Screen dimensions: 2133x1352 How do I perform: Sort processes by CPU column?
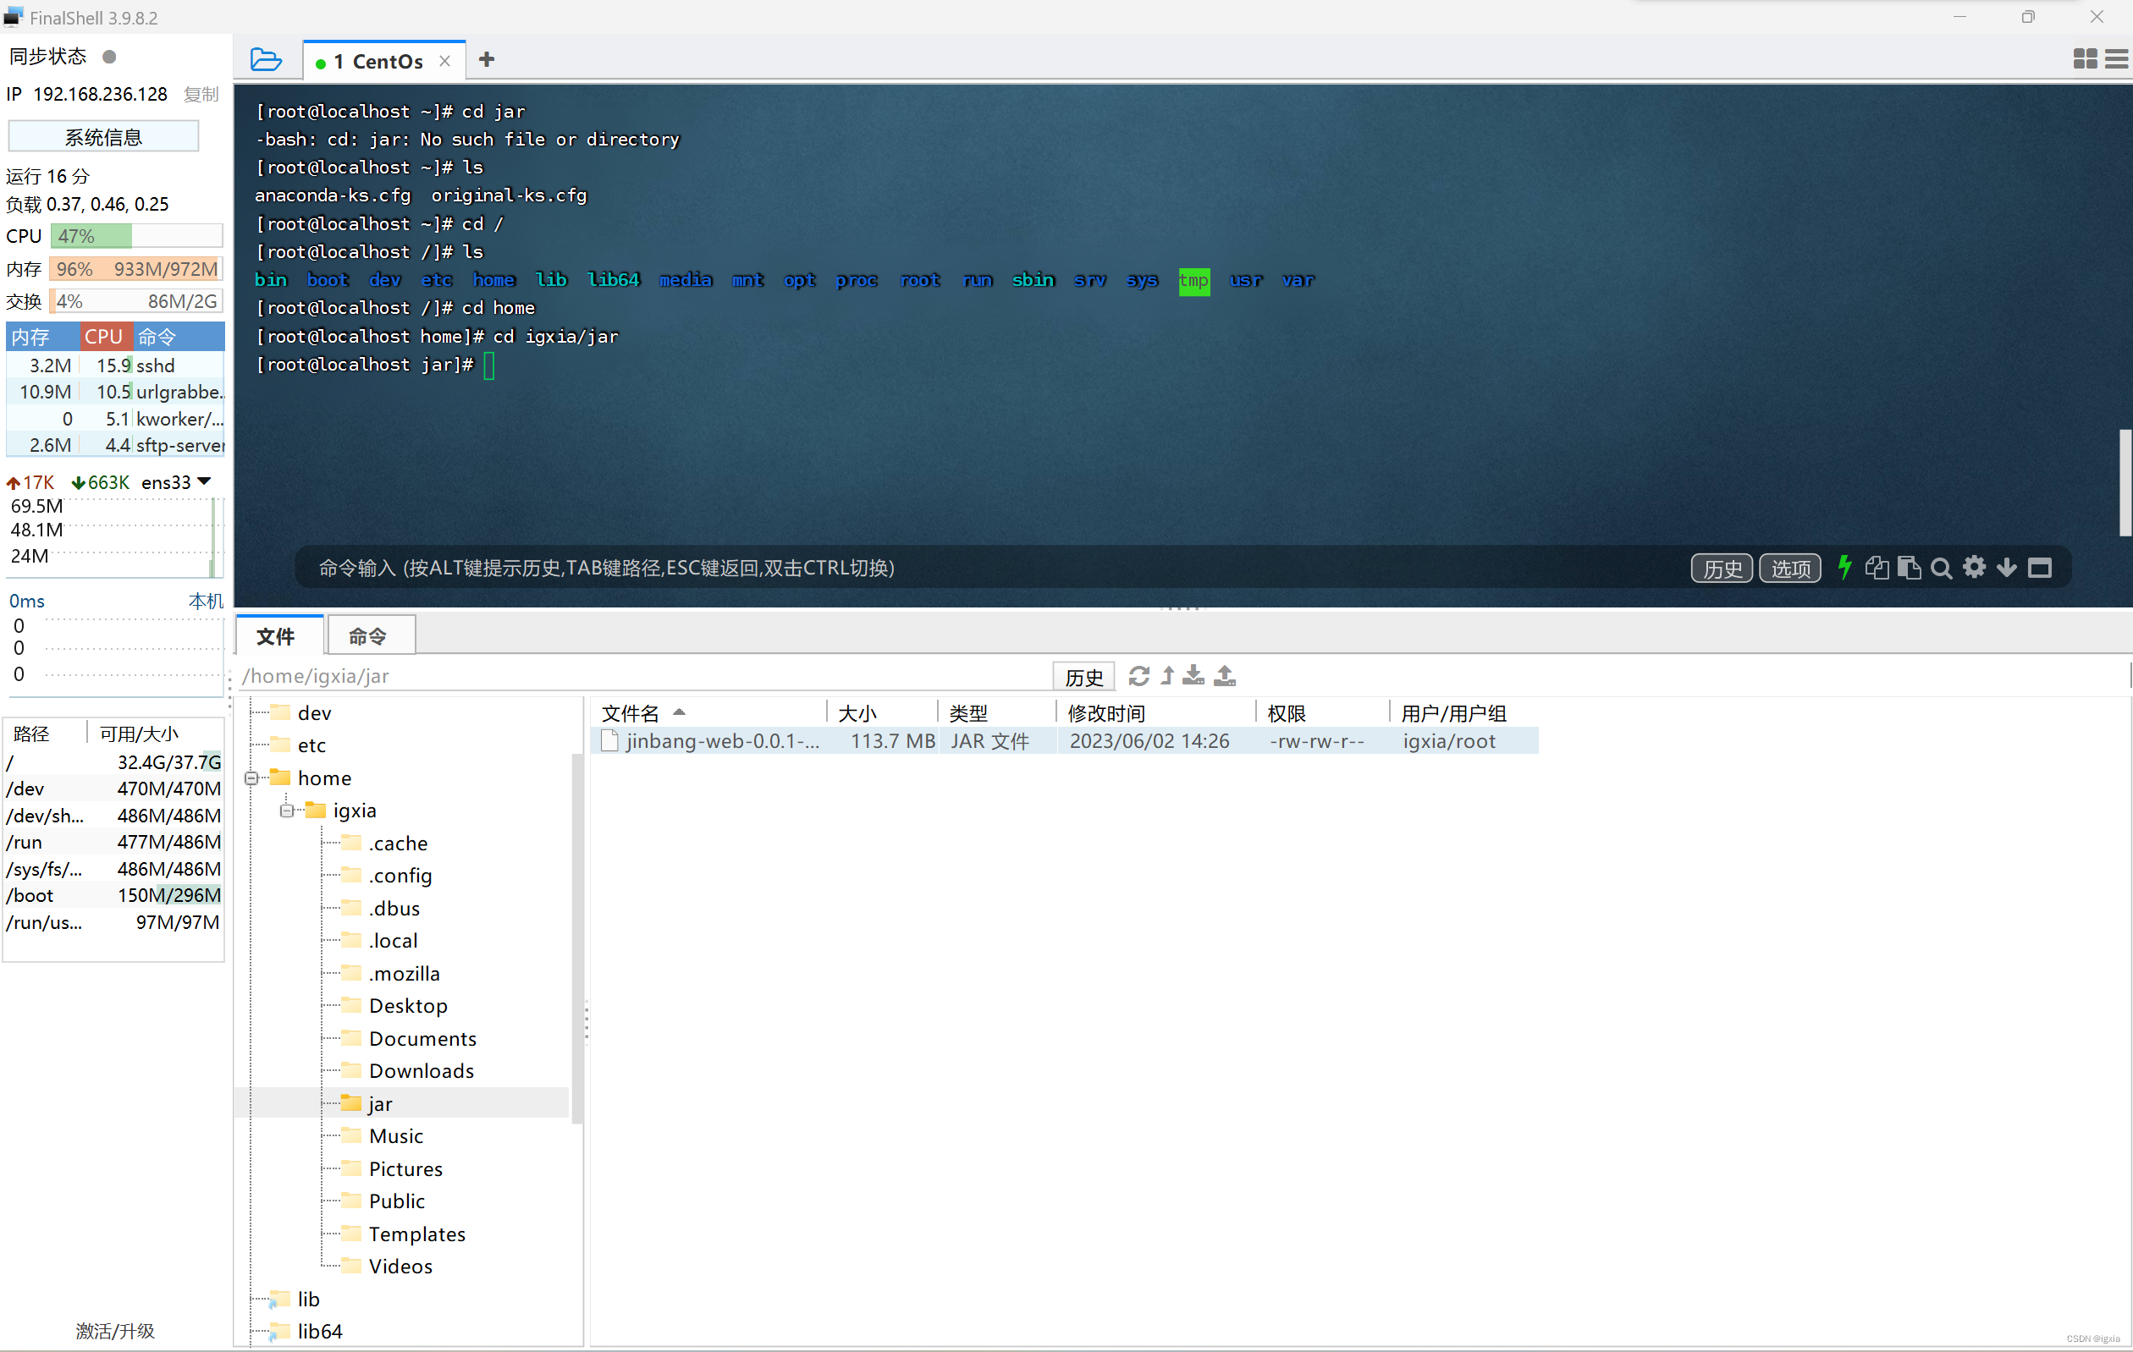click(106, 337)
